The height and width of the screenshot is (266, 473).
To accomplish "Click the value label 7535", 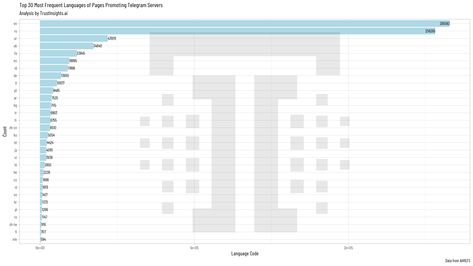I will (55, 98).
